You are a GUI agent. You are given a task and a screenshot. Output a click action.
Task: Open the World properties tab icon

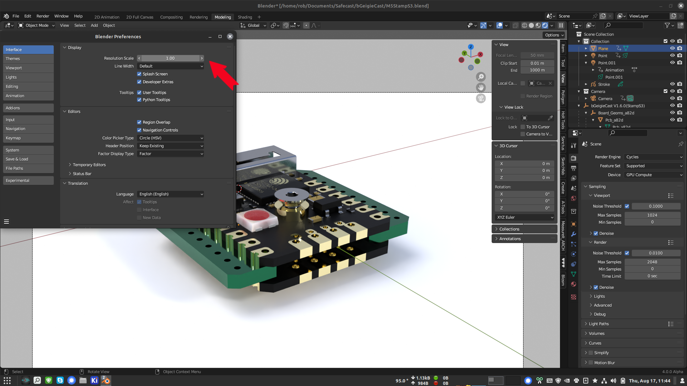point(574,198)
